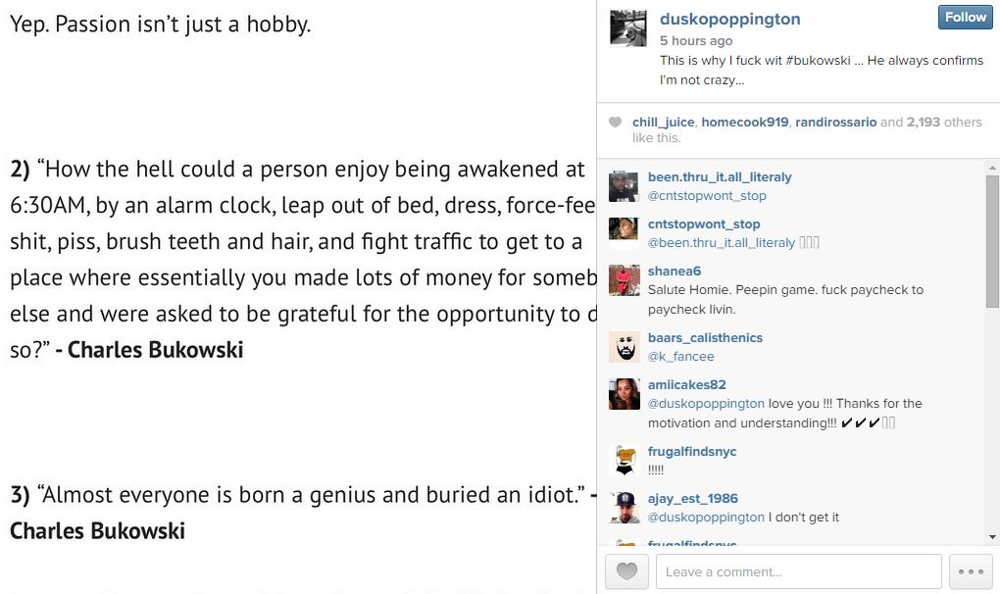Open frugalfindsnyc's avatar icon
The height and width of the screenshot is (594, 1000).
625,461
